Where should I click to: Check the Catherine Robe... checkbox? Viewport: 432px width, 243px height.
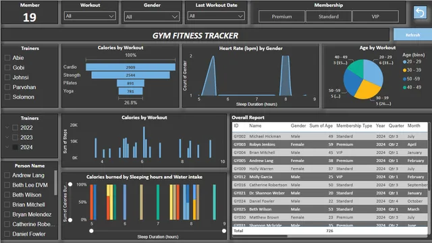point(7,224)
